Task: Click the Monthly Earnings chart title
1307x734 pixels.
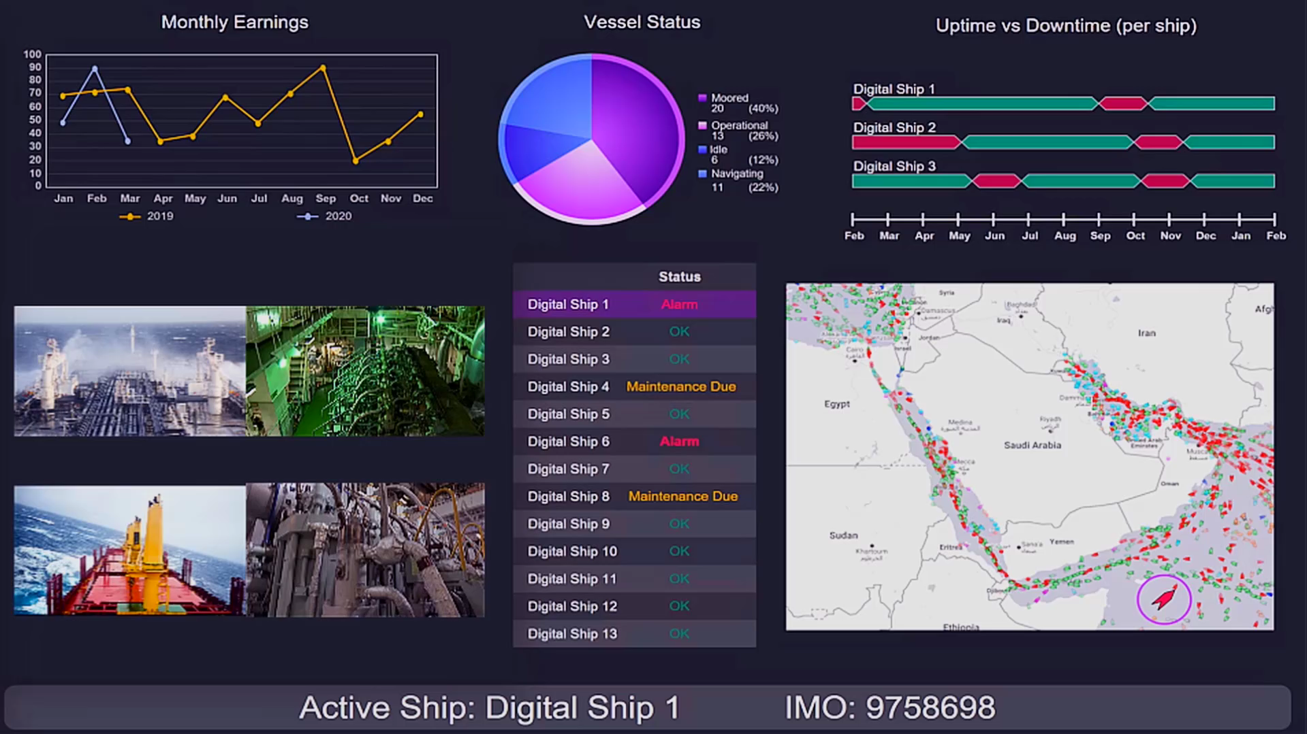Action: [234, 22]
